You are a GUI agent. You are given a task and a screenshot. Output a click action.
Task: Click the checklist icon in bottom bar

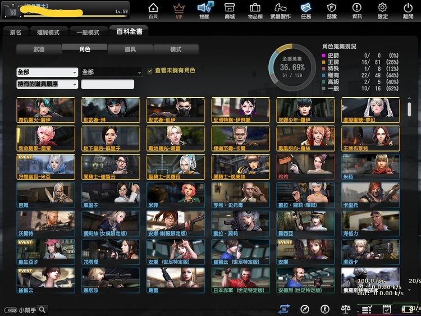367,310
